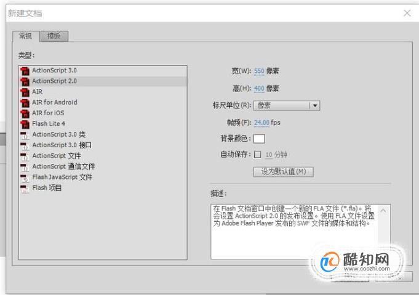419x295 pixels.
Task: Choose AIR from the type list
Action: [103, 92]
